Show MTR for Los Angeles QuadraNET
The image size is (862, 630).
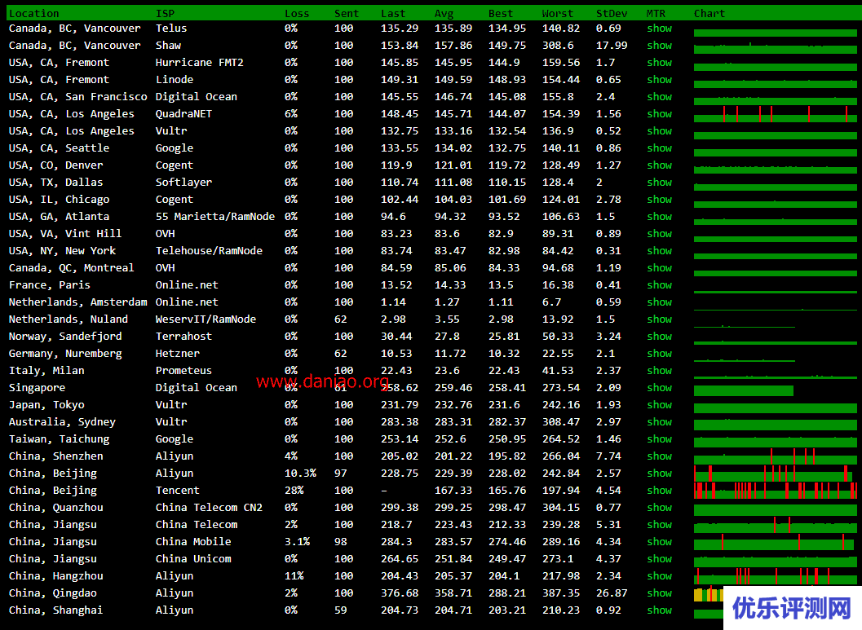[659, 114]
